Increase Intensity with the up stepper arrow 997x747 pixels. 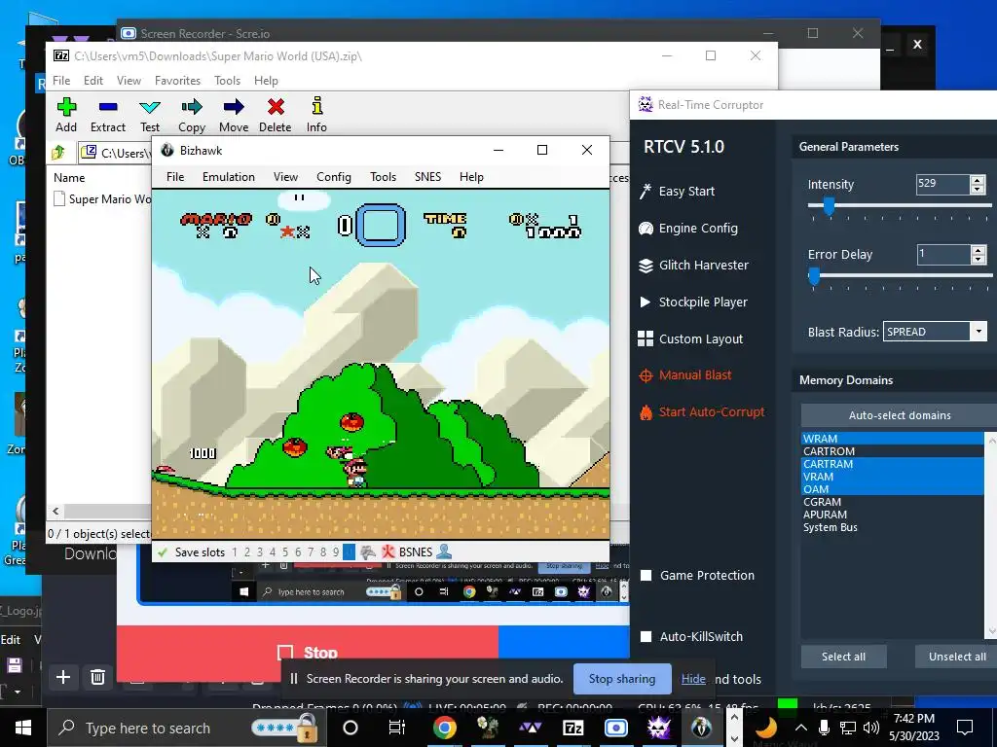978,180
